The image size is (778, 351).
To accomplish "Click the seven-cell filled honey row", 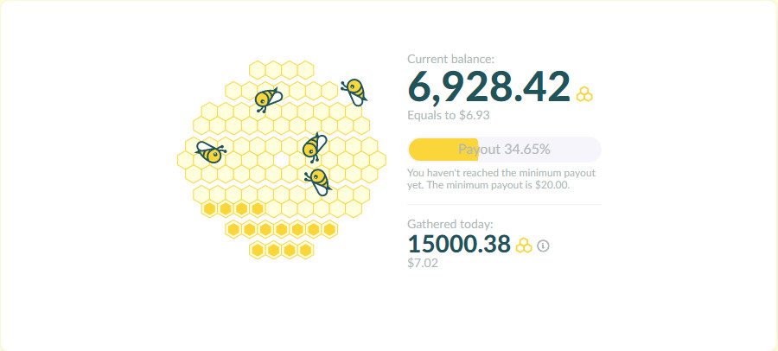I will point(281,229).
